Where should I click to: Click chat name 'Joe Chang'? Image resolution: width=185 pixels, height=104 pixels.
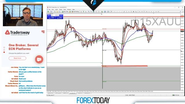click(14, 67)
